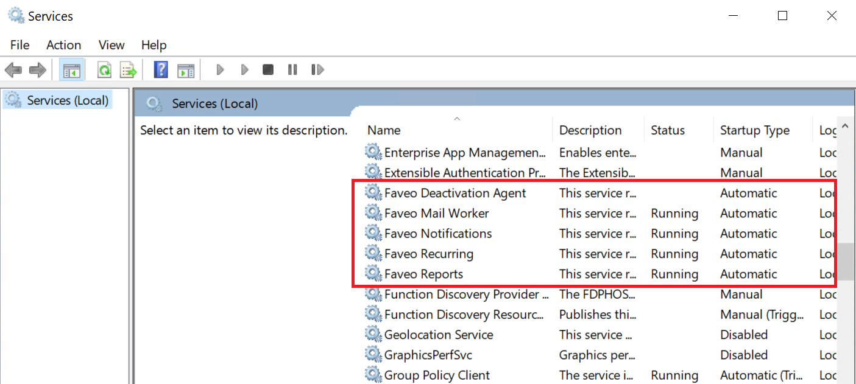This screenshot has width=856, height=384.
Task: Click Show/Hide Action Pane toolbar icon
Action: coord(186,70)
